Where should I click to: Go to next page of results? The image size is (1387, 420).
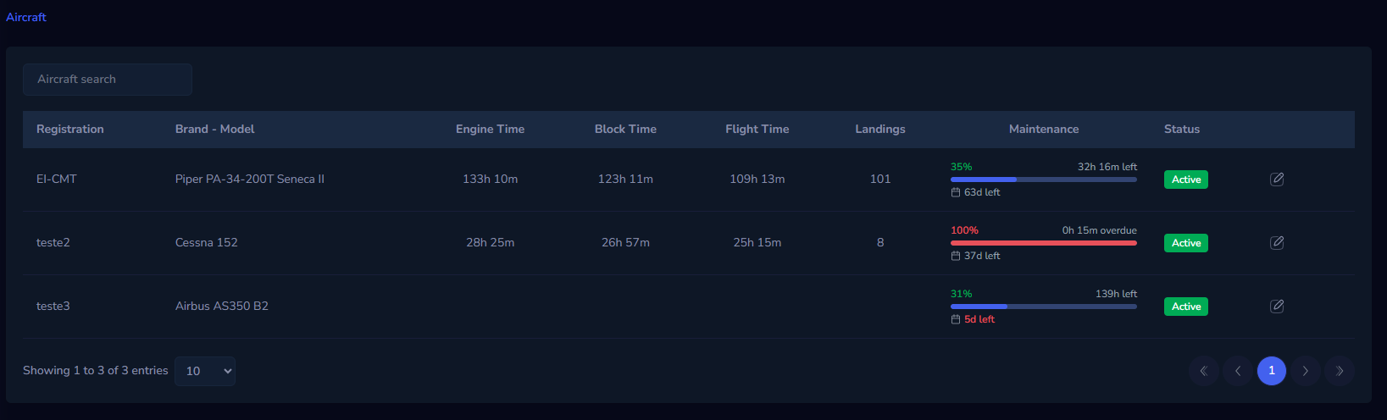point(1305,371)
